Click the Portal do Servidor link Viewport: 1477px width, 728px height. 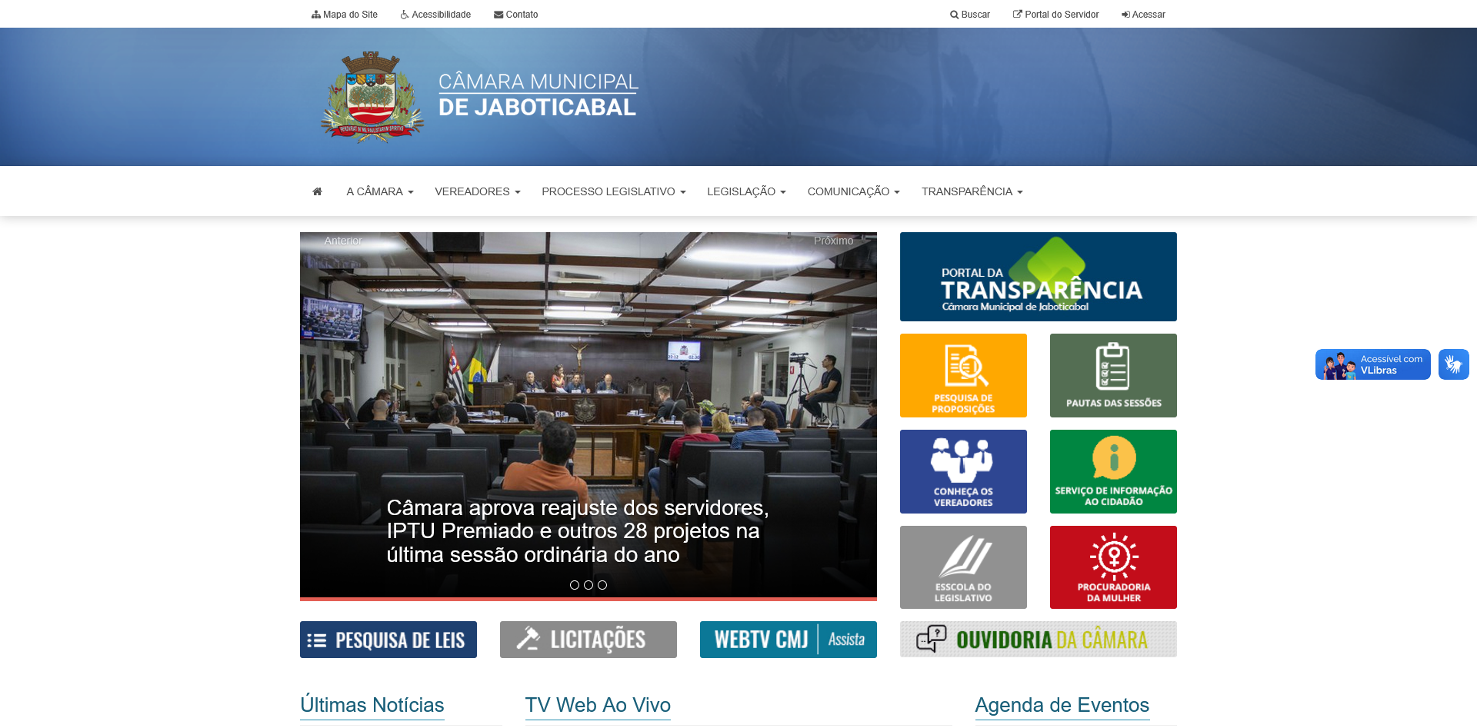1055,15
